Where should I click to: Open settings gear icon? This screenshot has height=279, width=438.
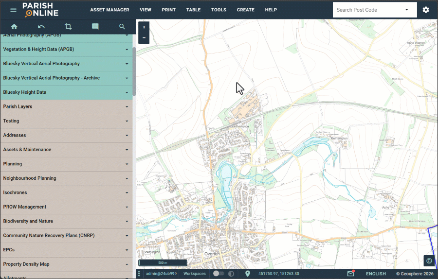pyautogui.click(x=426, y=10)
